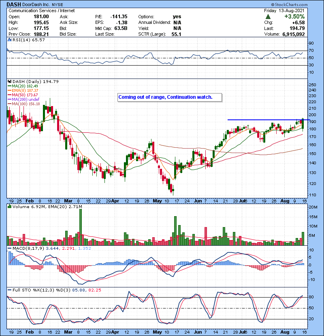Click the blue horizontal resistance line
324x336 pixels.
269,120
